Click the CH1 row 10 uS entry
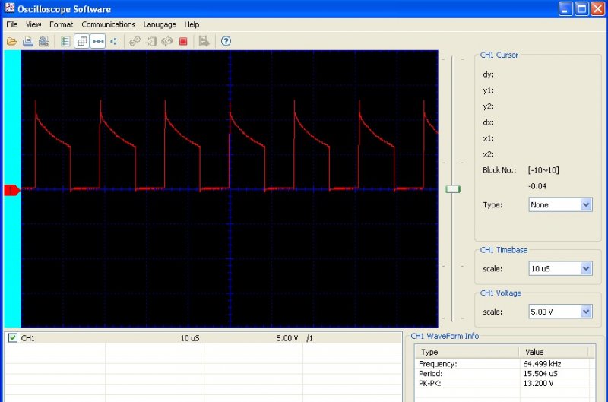Viewport: 608px width, 402px height. (190, 338)
